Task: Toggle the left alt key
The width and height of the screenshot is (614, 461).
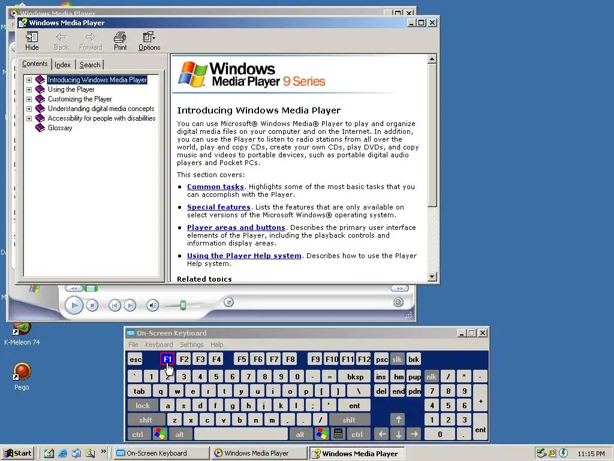Action: [180, 435]
